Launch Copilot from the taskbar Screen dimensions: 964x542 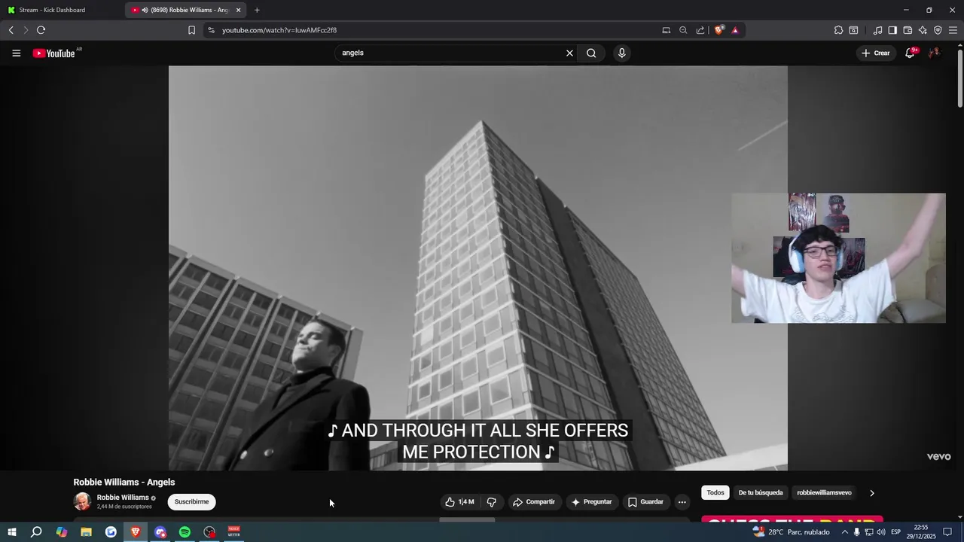coord(62,532)
